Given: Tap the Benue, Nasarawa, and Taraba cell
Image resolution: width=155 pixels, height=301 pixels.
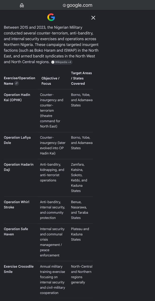Looking at the screenshot, I should pos(80,210).
